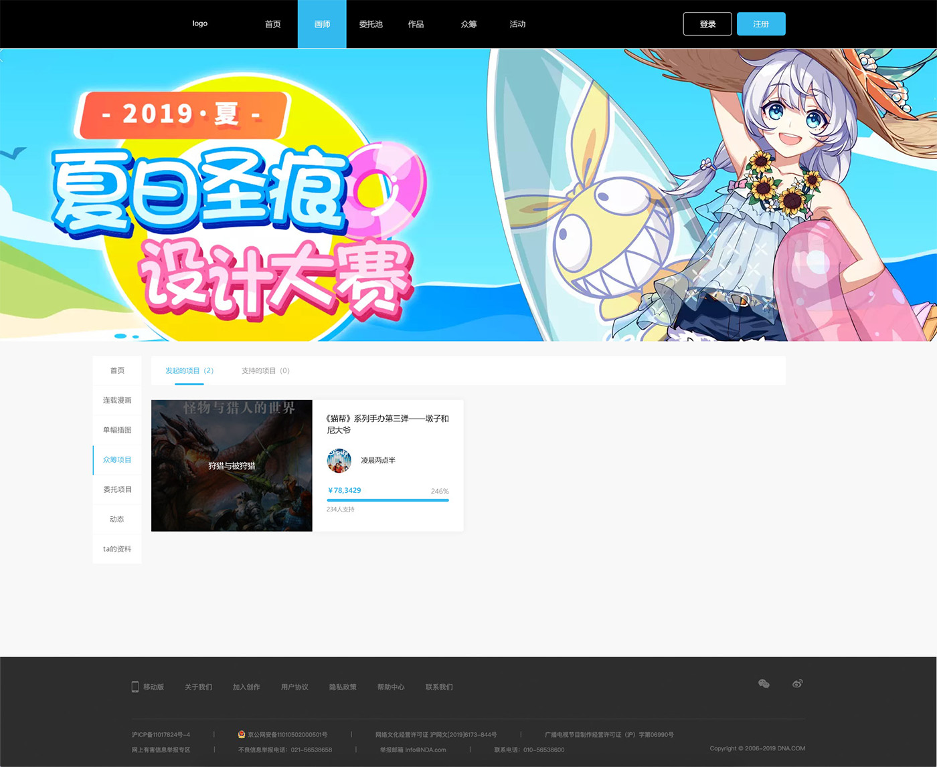Click the 234人支持 supporter count
Viewport: 937px width, 767px height.
coord(341,510)
